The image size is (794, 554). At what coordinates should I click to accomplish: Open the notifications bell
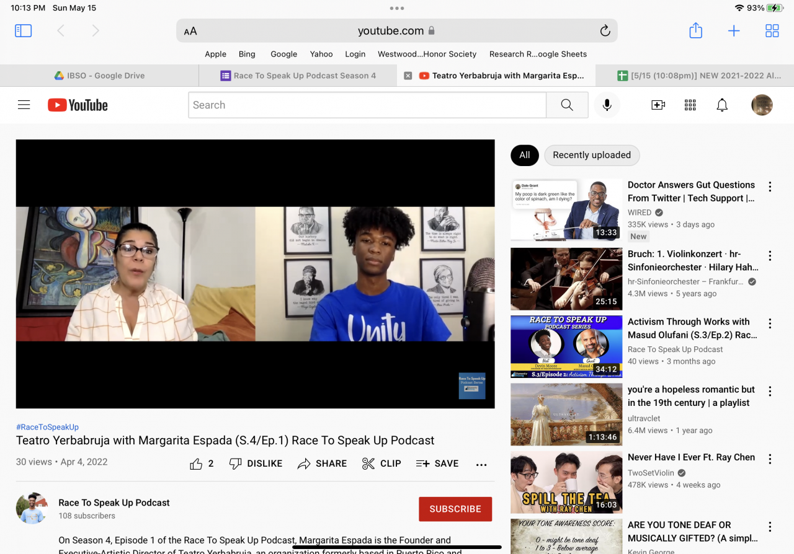[722, 105]
